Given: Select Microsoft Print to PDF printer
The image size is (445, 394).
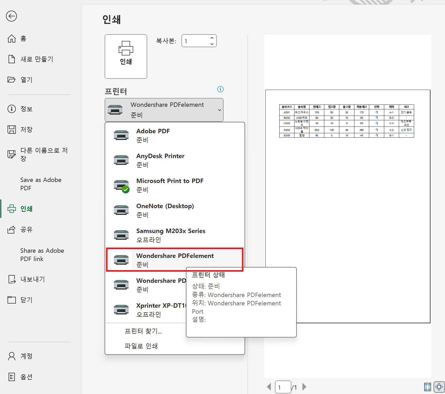Looking at the screenshot, I should tap(175, 185).
